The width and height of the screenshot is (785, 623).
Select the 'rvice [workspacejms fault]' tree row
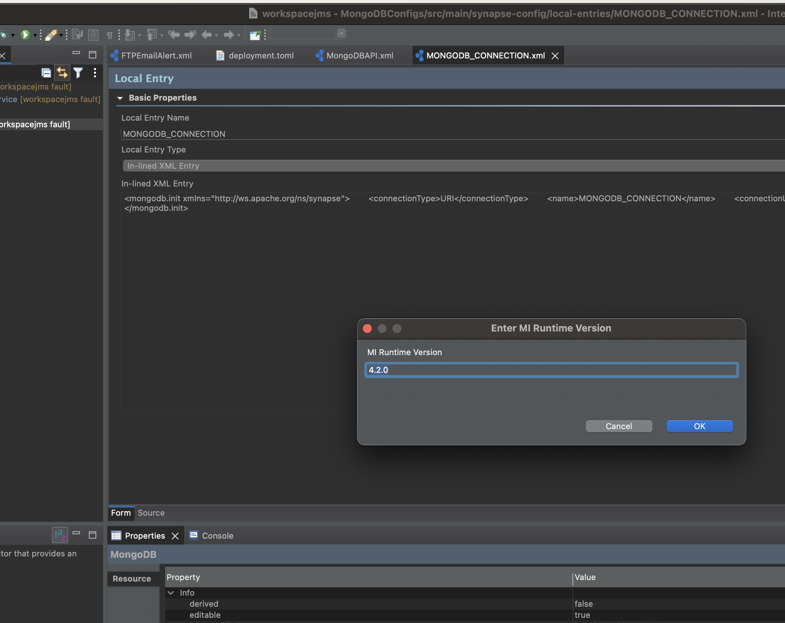tap(51, 99)
